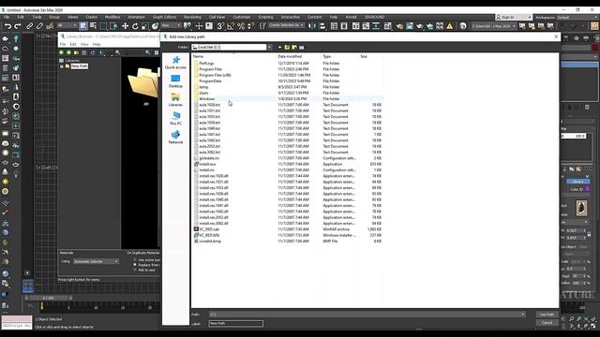Click the Unlink selection tool icon
This screenshot has width=600, height=337.
click(39, 26)
